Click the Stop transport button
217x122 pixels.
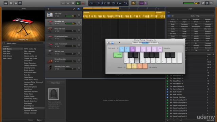[x=73, y=3]
